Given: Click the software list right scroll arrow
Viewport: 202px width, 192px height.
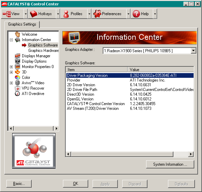Looking at the screenshot, I should point(191,154).
